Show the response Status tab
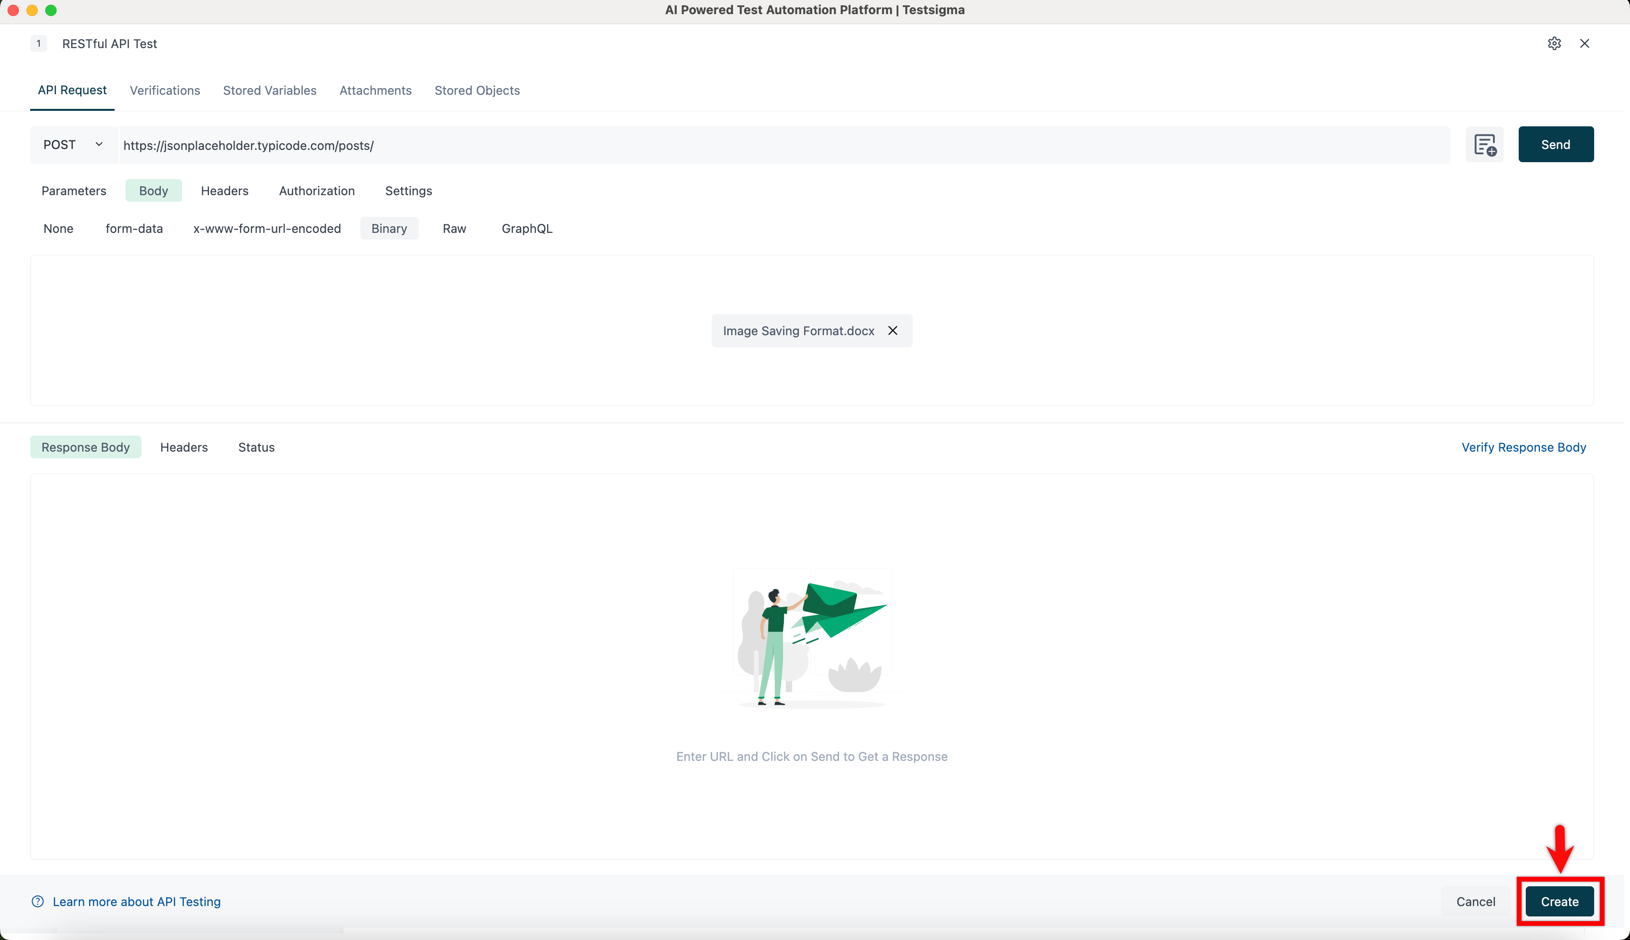The width and height of the screenshot is (1630, 940). click(x=257, y=447)
